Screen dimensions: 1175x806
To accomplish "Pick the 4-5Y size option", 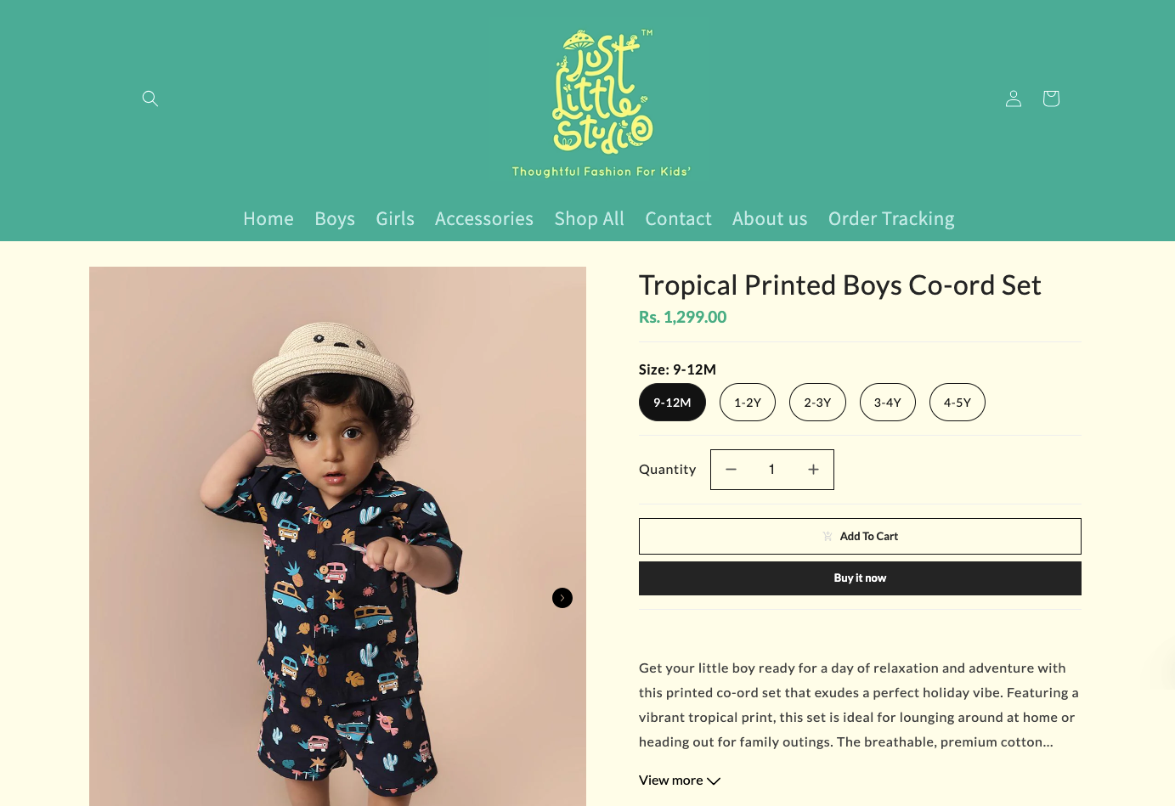I will [958, 403].
